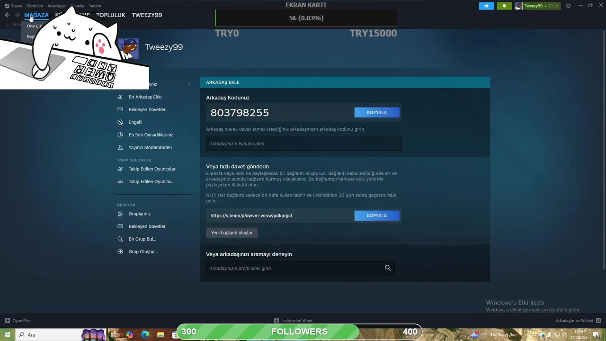Screen dimensions: 606x341
Task: Open Bekleyen Davetler under GRUPLAR
Action: (147, 226)
